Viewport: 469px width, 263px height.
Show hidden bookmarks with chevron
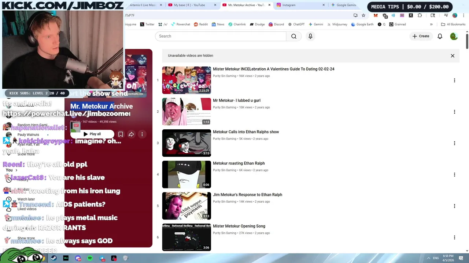tap(431, 24)
